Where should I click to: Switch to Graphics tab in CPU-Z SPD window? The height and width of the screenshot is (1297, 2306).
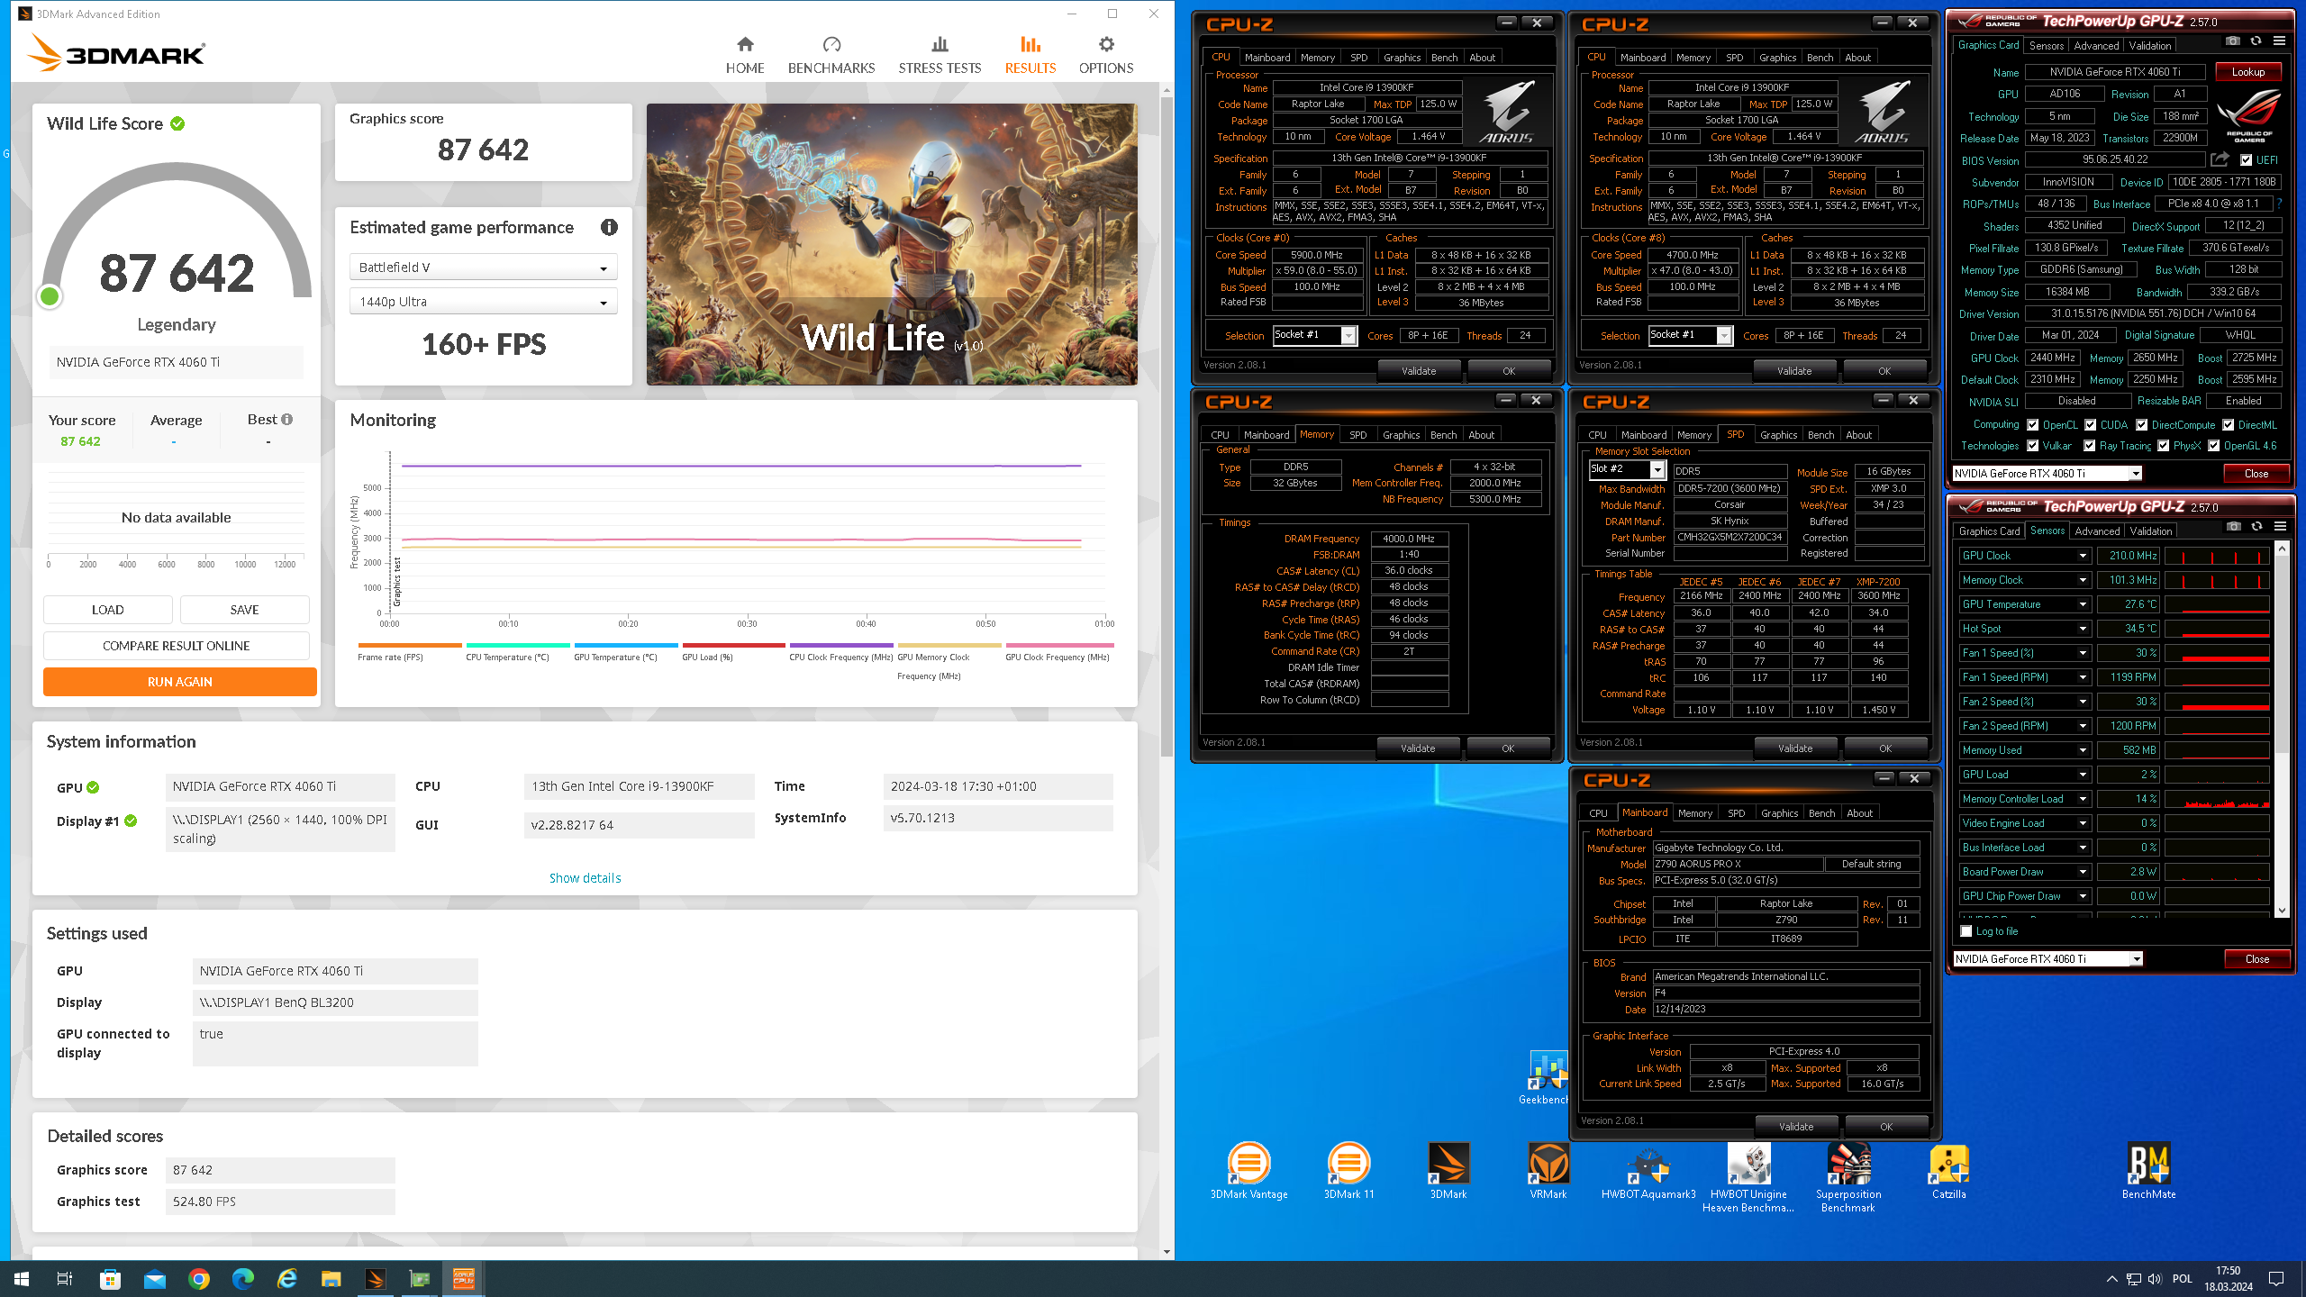coord(1778,435)
